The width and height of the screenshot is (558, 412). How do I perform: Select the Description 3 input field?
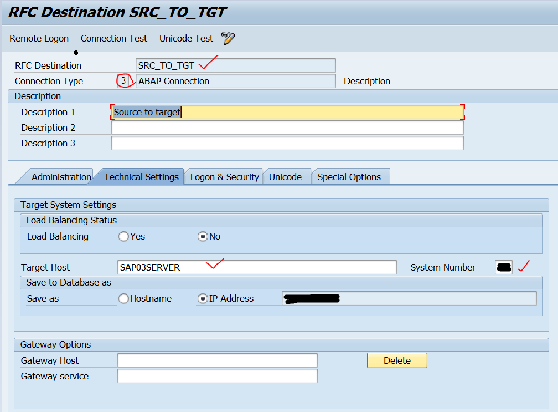tap(287, 143)
